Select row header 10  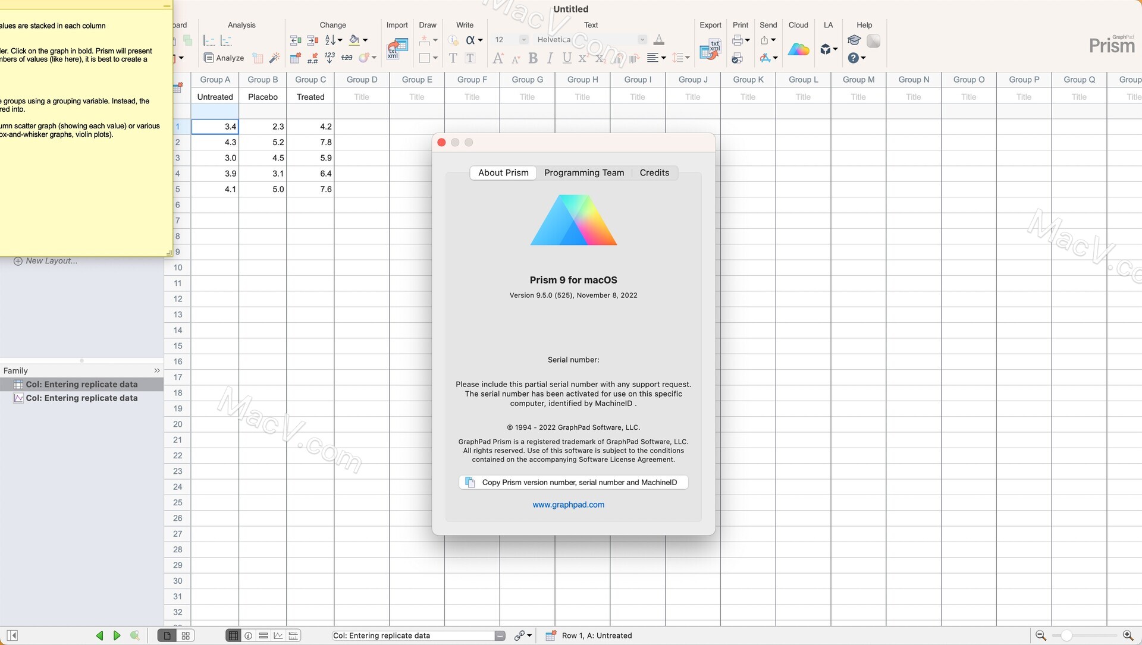tap(177, 268)
